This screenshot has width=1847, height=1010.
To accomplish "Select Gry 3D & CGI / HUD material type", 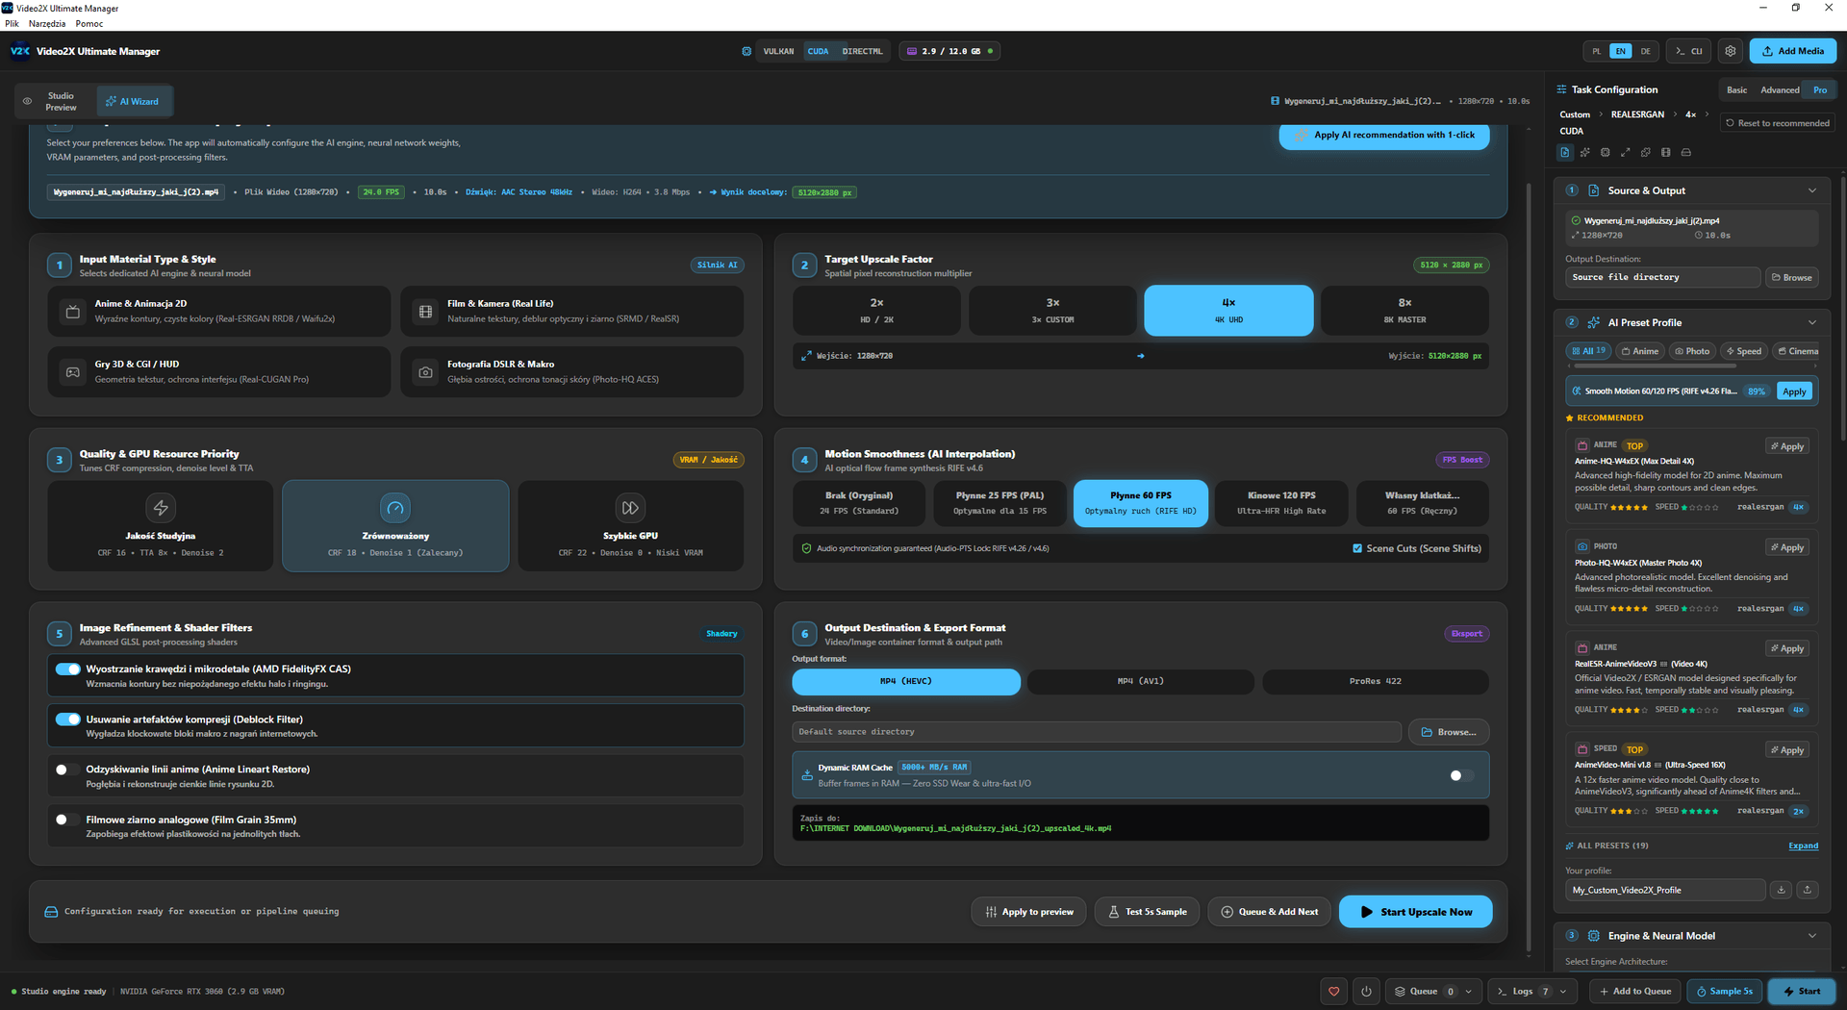I will point(219,371).
